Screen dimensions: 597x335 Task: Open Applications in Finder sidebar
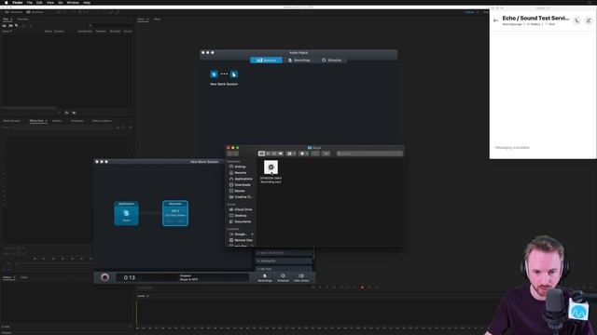point(241,179)
